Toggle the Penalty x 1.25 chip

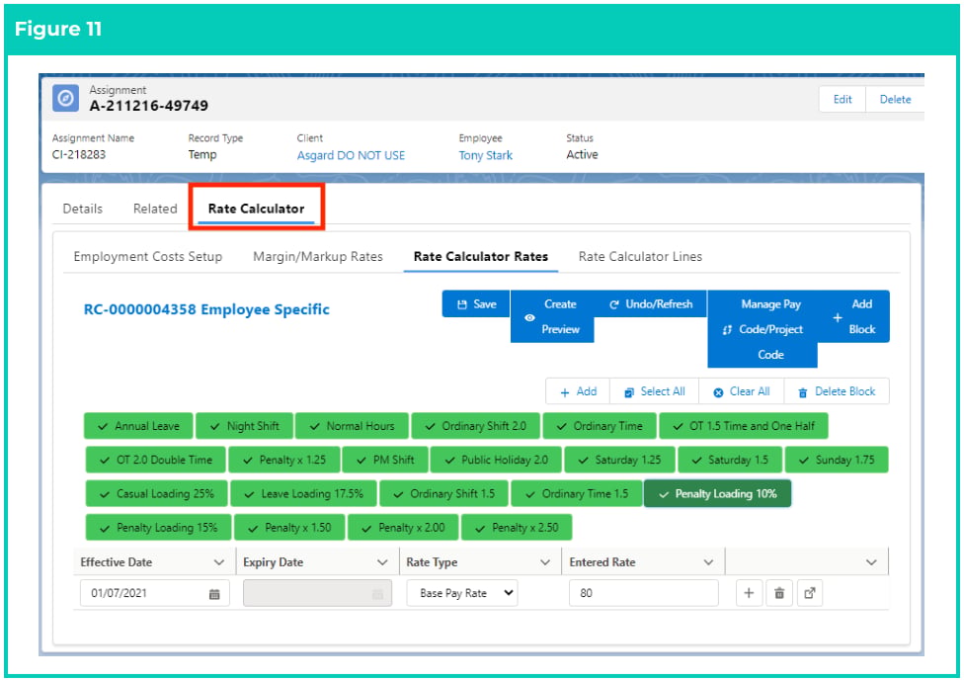click(284, 460)
